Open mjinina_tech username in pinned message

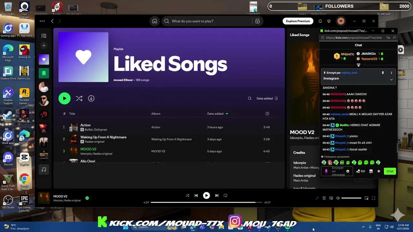point(349,73)
